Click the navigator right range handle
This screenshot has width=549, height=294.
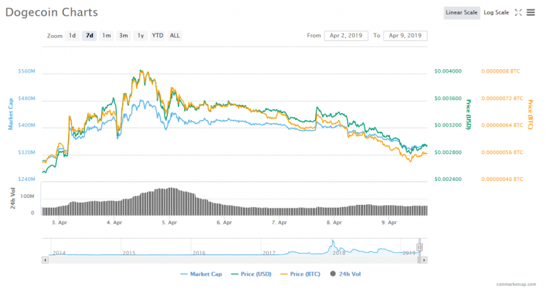[420, 247]
